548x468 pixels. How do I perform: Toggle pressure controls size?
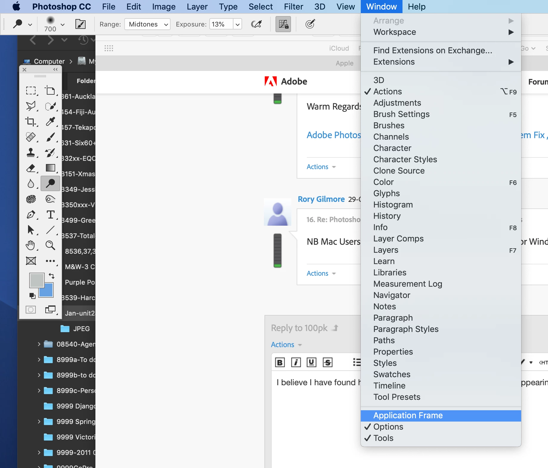(x=310, y=24)
